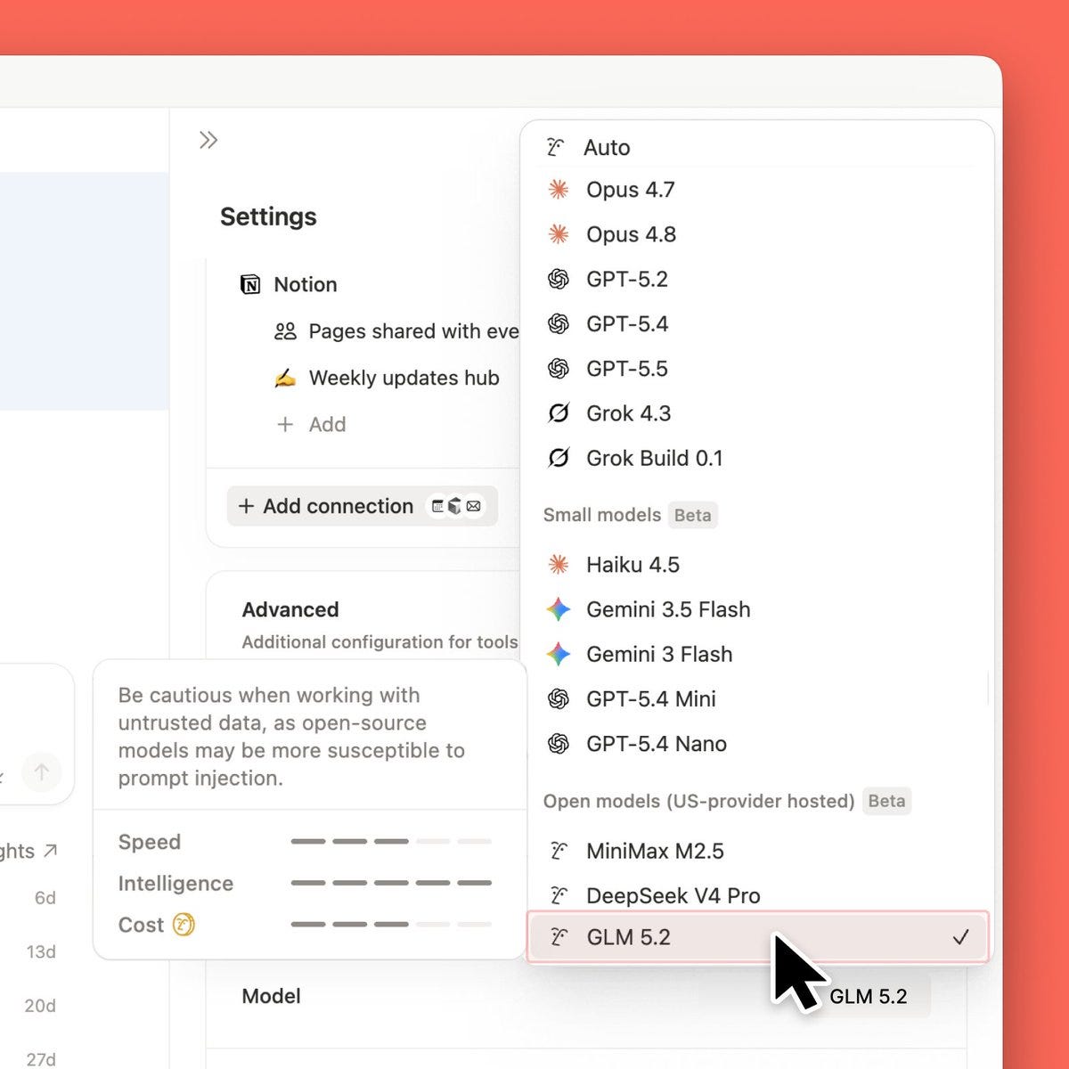Click the Haiku 4.5 starburst icon
Viewport: 1069px width, 1069px height.
pos(559,565)
